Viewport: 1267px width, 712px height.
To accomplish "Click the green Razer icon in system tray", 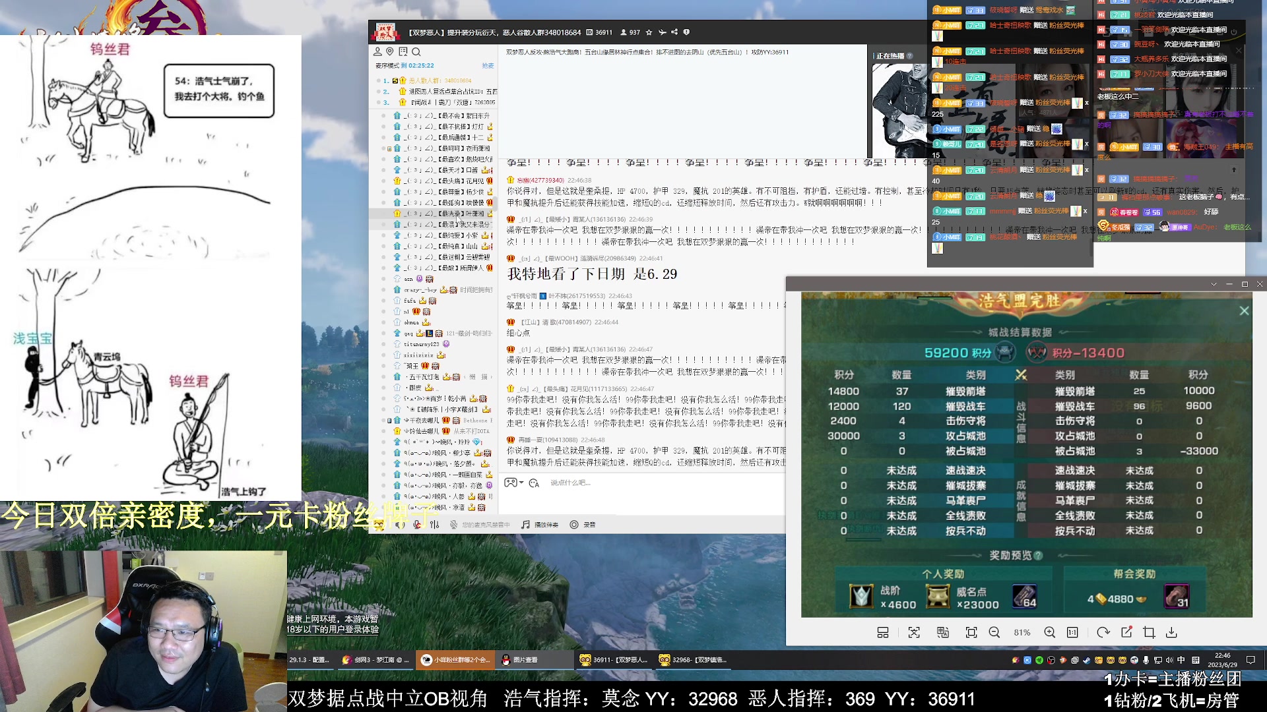I will click(1039, 660).
